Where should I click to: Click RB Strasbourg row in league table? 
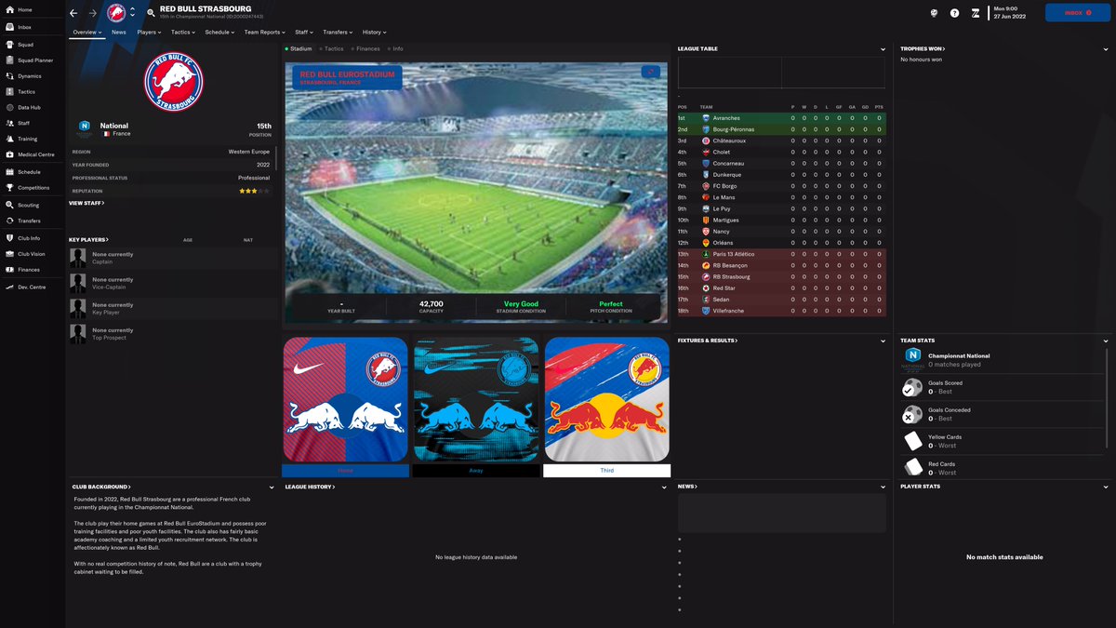point(782,276)
